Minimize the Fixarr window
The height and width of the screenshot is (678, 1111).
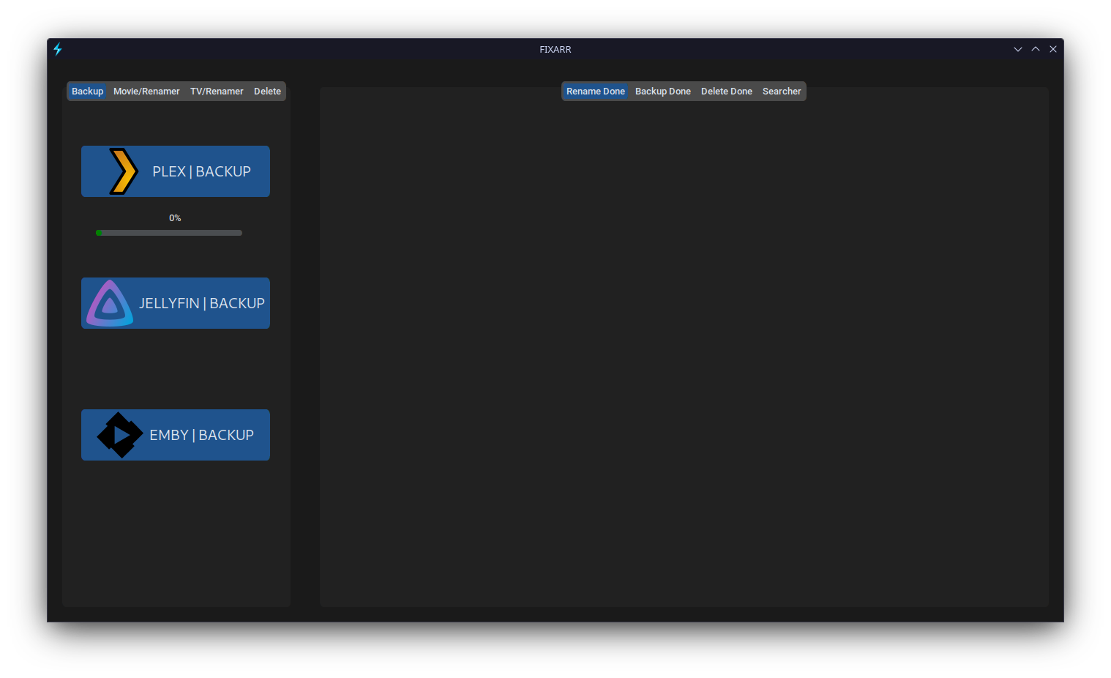coord(1018,49)
